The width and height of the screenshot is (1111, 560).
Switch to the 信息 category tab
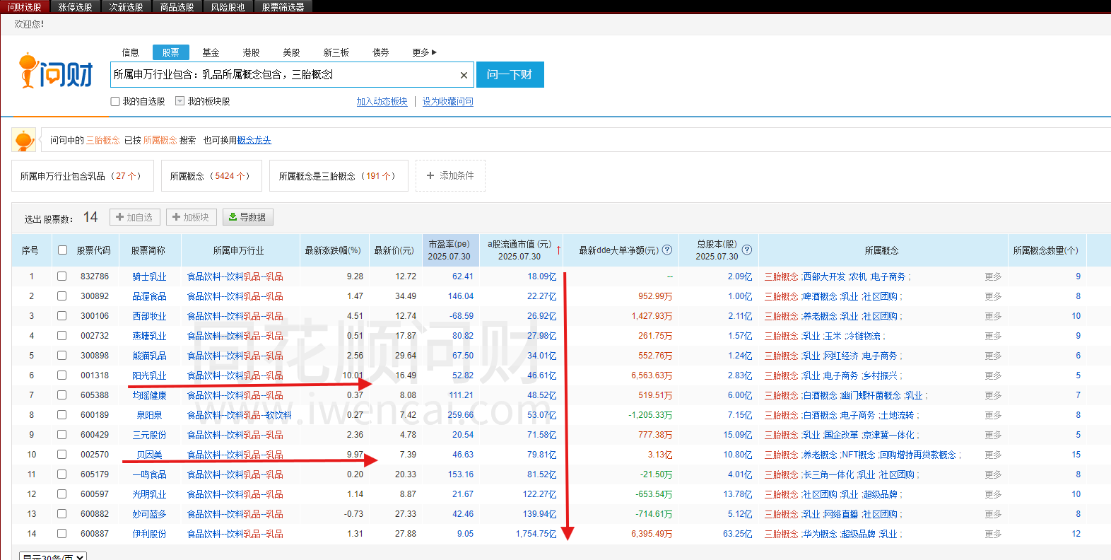coord(131,52)
